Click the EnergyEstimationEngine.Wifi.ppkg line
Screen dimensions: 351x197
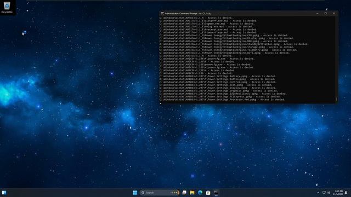pos(224,53)
